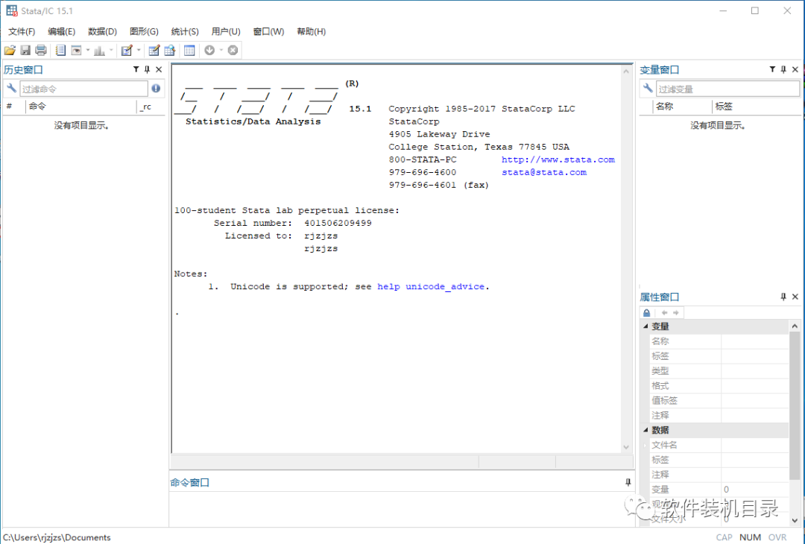Image resolution: width=805 pixels, height=544 pixels.
Task: Click the blue exclamation info icon
Action: [x=156, y=88]
